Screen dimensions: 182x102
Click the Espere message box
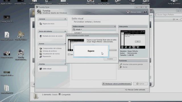coord(91,51)
